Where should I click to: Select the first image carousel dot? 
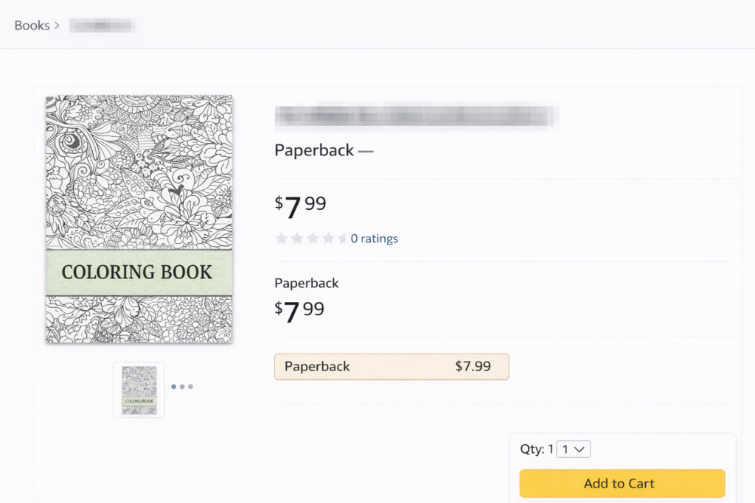(173, 386)
